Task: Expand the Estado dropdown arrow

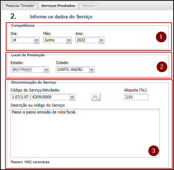Action: [46, 70]
